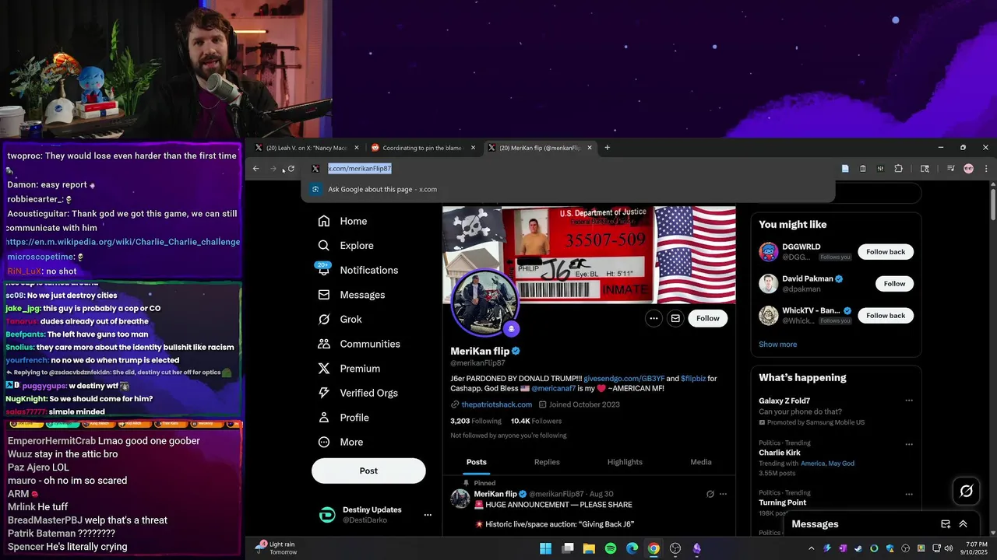The width and height of the screenshot is (997, 560).
Task: Open the Light rain weather widget
Action: pos(277,548)
